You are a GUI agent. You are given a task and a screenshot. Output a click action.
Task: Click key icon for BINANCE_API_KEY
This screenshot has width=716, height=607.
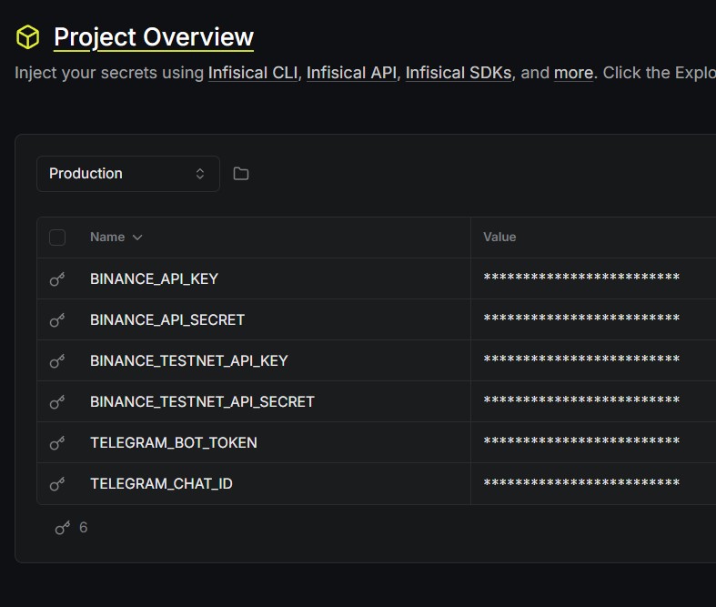pos(57,278)
